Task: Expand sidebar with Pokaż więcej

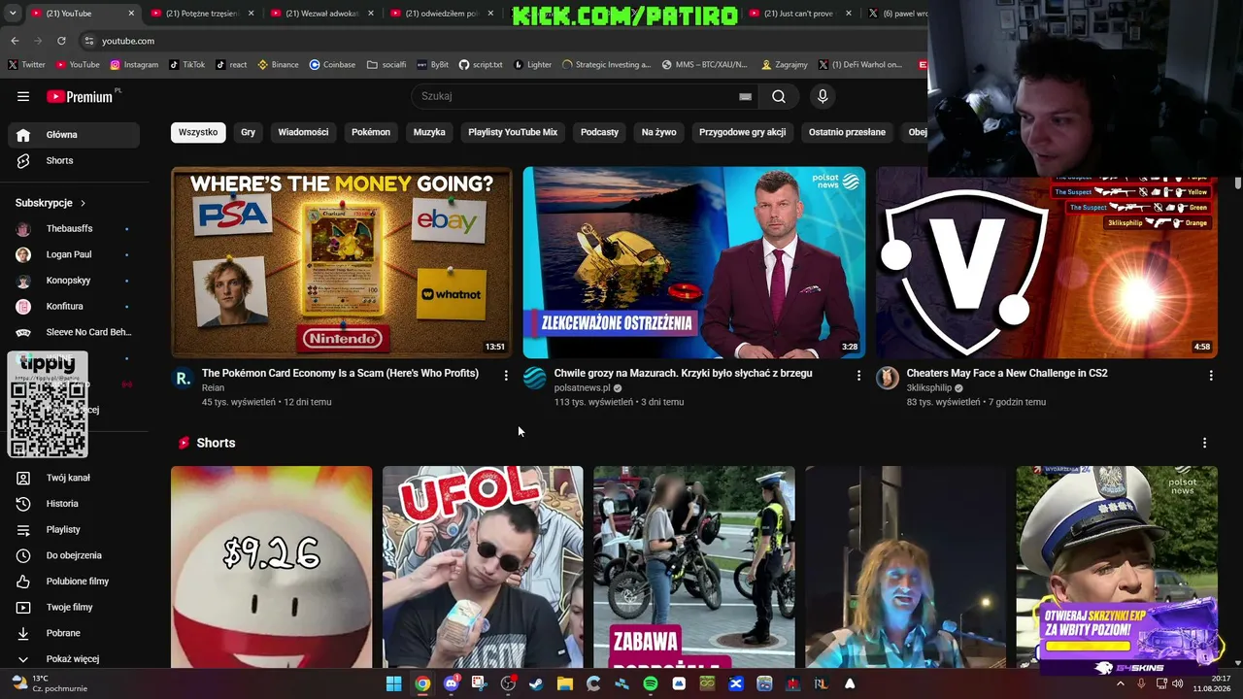Action: [74, 659]
